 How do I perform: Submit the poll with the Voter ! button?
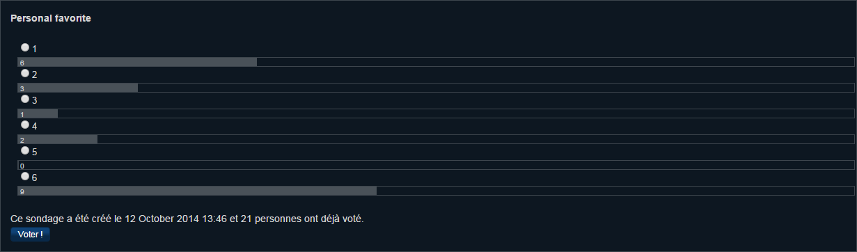[30, 235]
